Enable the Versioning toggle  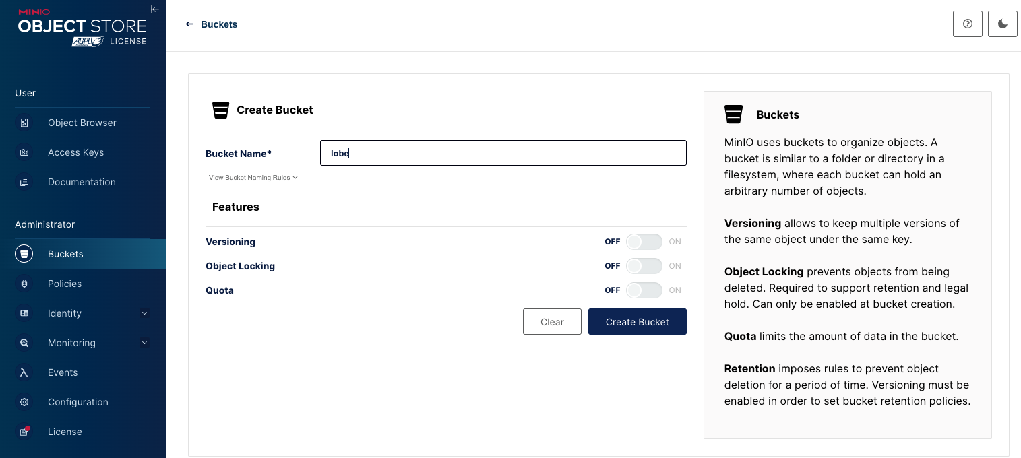tap(644, 242)
